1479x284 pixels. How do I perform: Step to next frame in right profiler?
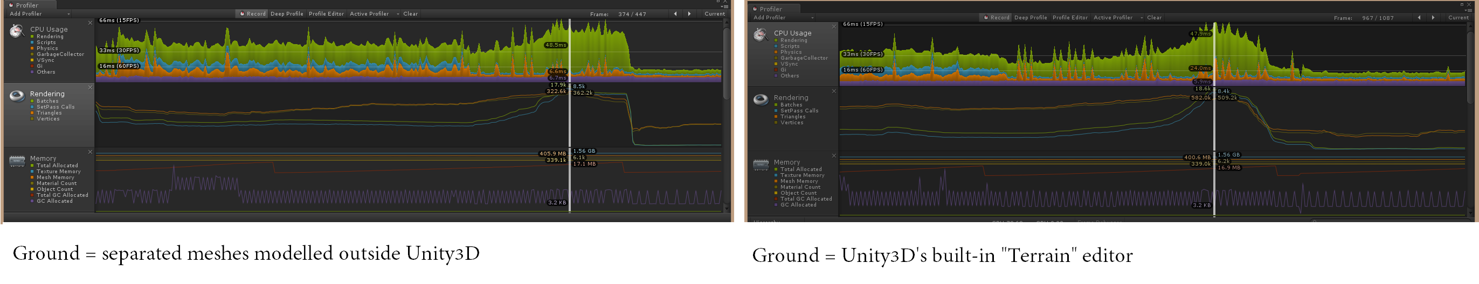(x=1433, y=18)
